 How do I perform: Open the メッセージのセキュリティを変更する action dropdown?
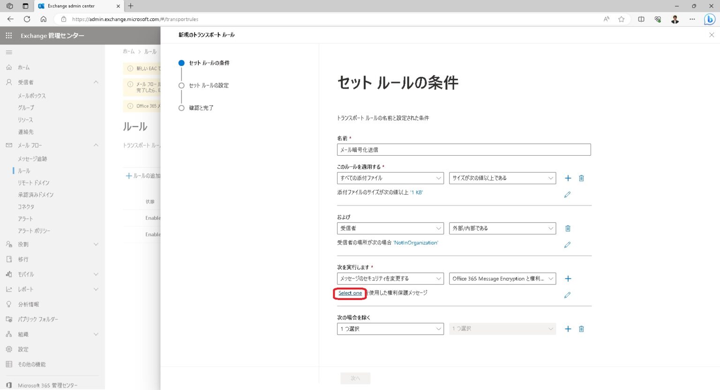390,278
